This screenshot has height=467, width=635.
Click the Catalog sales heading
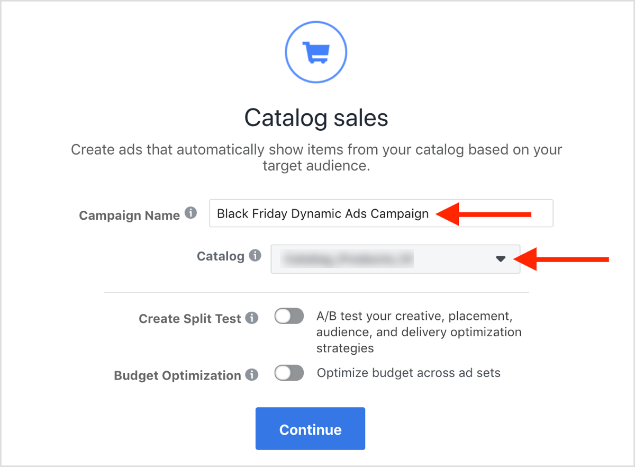[316, 118]
